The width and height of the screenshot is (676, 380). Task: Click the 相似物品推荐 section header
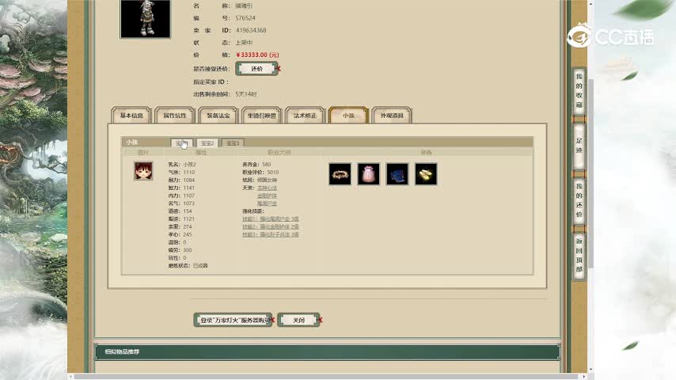[x=327, y=352]
